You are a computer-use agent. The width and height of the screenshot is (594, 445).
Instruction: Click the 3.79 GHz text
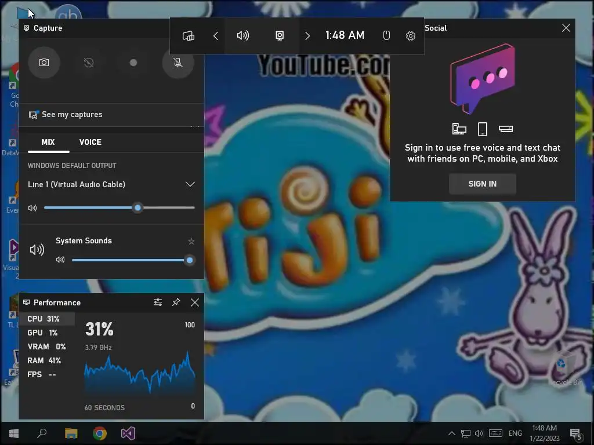click(99, 348)
